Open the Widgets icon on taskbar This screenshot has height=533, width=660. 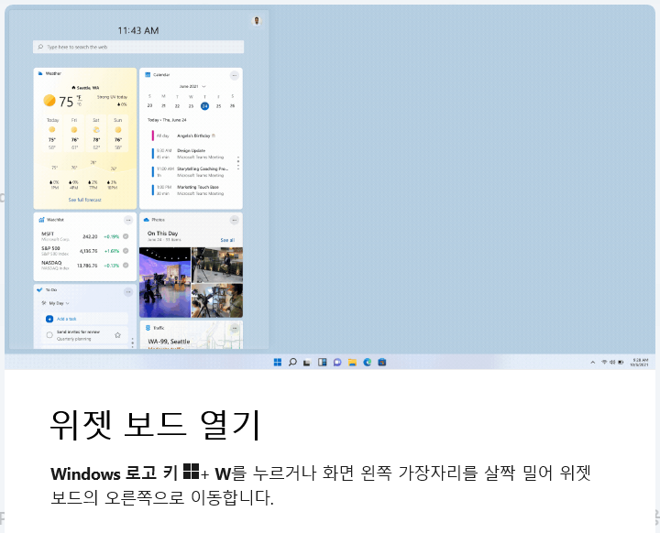click(322, 363)
